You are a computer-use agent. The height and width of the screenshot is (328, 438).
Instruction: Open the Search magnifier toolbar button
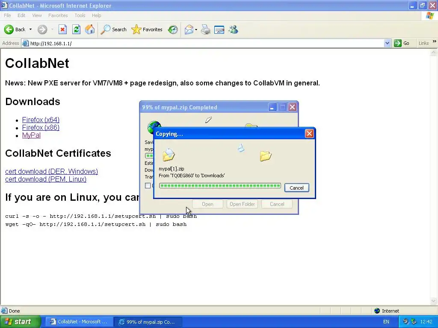[x=113, y=29]
